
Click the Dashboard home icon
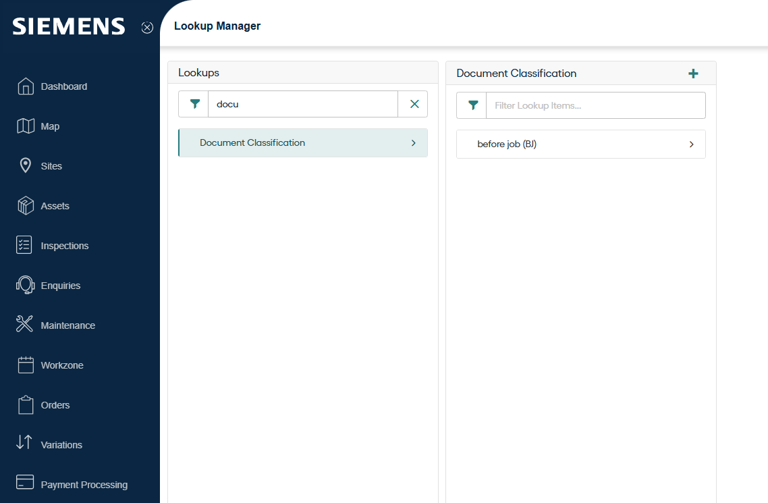pos(26,86)
